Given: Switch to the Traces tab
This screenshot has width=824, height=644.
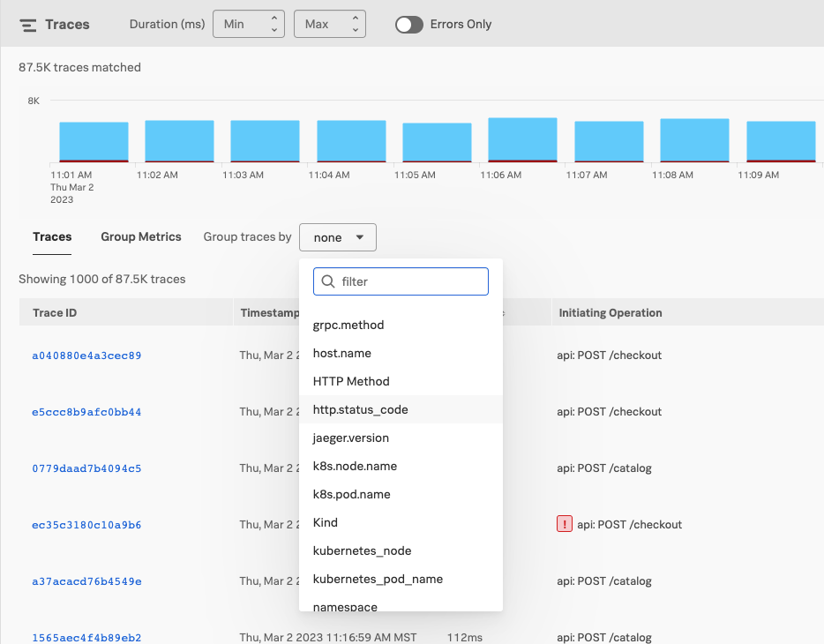Looking at the screenshot, I should pos(52,237).
